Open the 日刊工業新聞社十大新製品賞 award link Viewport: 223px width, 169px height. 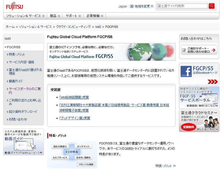tap(114, 108)
